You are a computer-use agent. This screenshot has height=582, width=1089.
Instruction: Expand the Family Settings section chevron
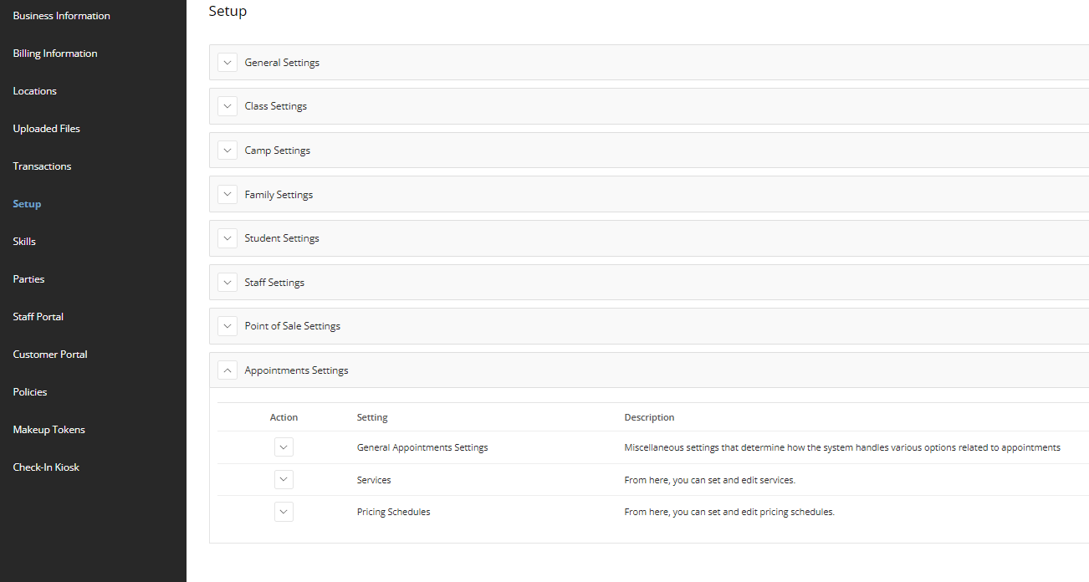tap(228, 194)
